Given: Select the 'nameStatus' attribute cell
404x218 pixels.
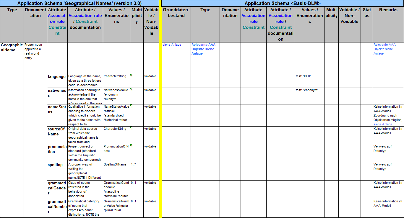Looking at the screenshot, I should coord(57,115).
